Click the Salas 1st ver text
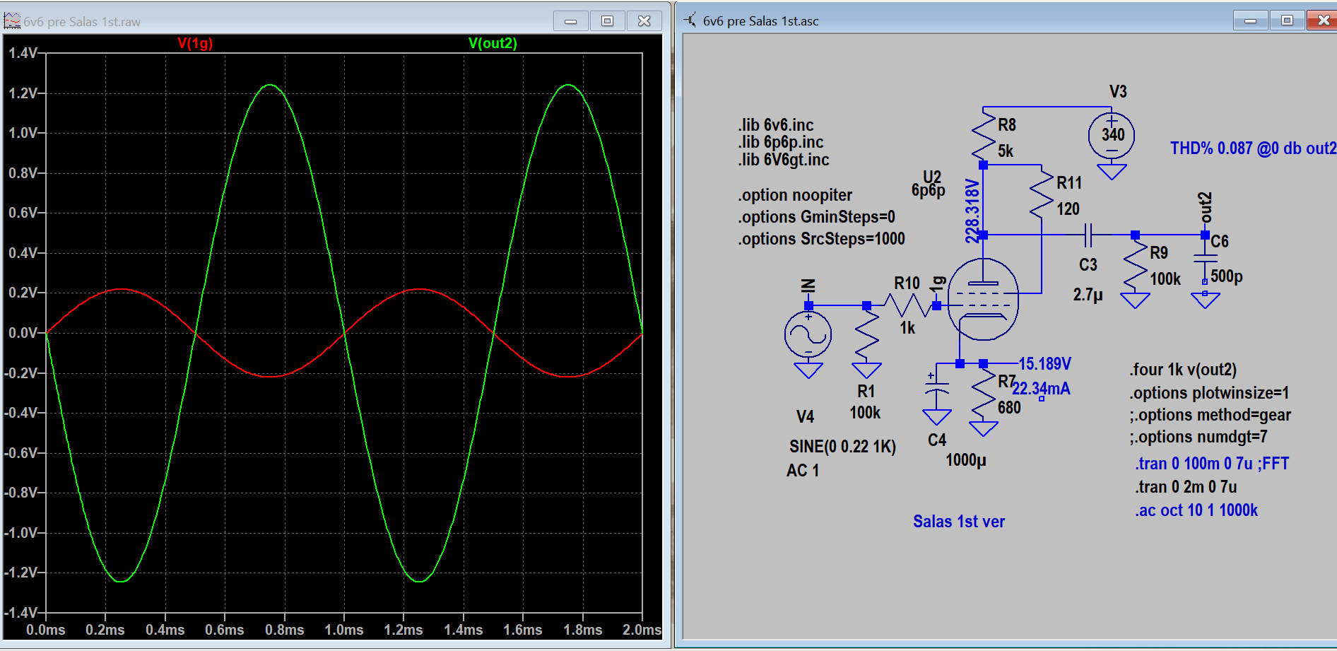This screenshot has width=1337, height=651. pyautogui.click(x=959, y=522)
